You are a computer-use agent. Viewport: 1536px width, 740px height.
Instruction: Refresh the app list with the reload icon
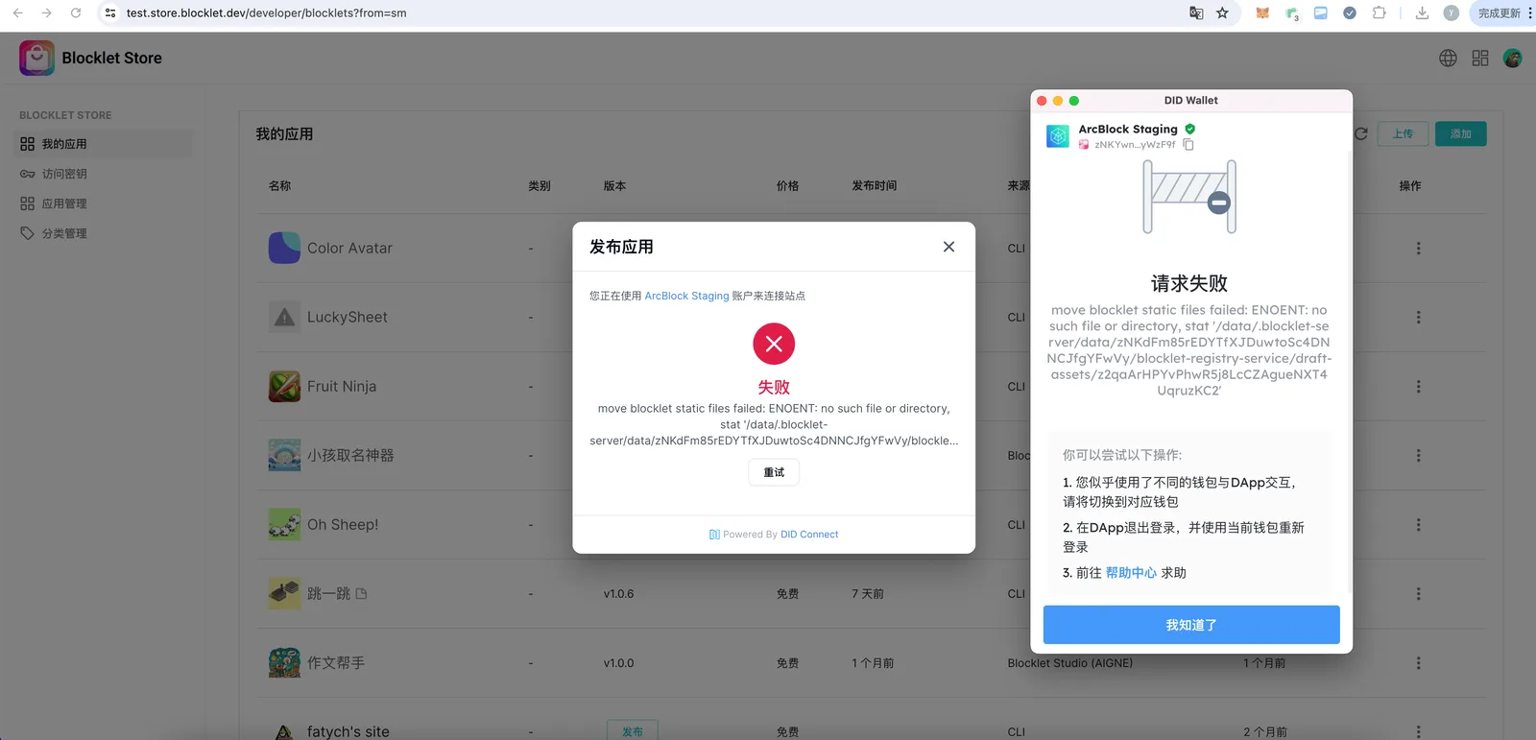point(1360,134)
